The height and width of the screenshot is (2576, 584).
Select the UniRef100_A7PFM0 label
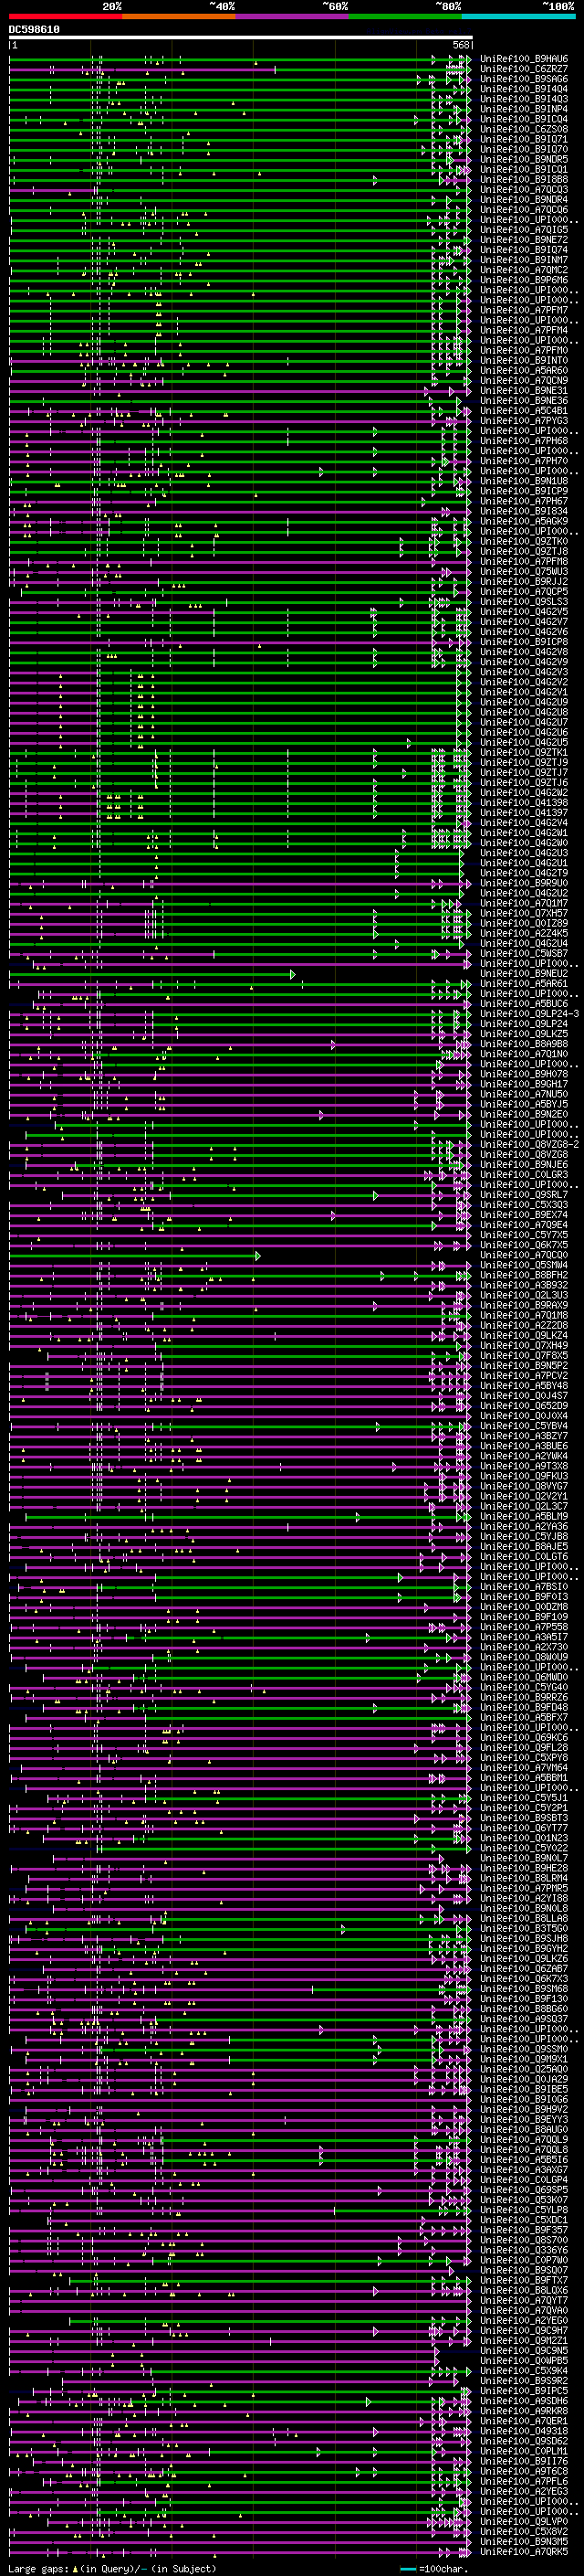[524, 351]
